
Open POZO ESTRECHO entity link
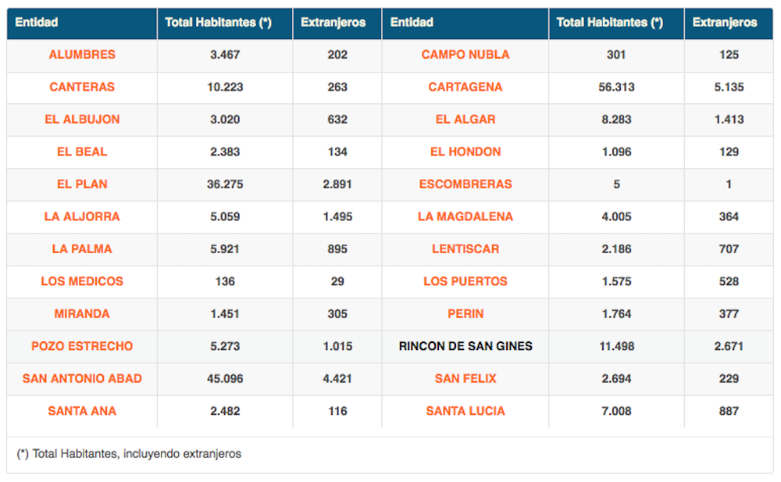click(82, 346)
